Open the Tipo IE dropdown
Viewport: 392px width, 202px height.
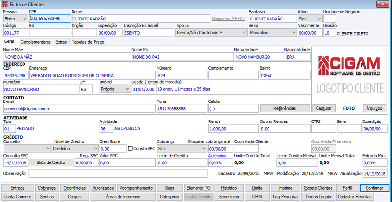[x=212, y=33]
